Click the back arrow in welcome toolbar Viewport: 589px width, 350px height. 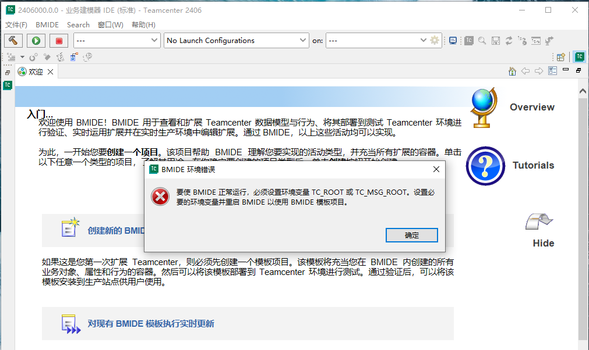[525, 71]
